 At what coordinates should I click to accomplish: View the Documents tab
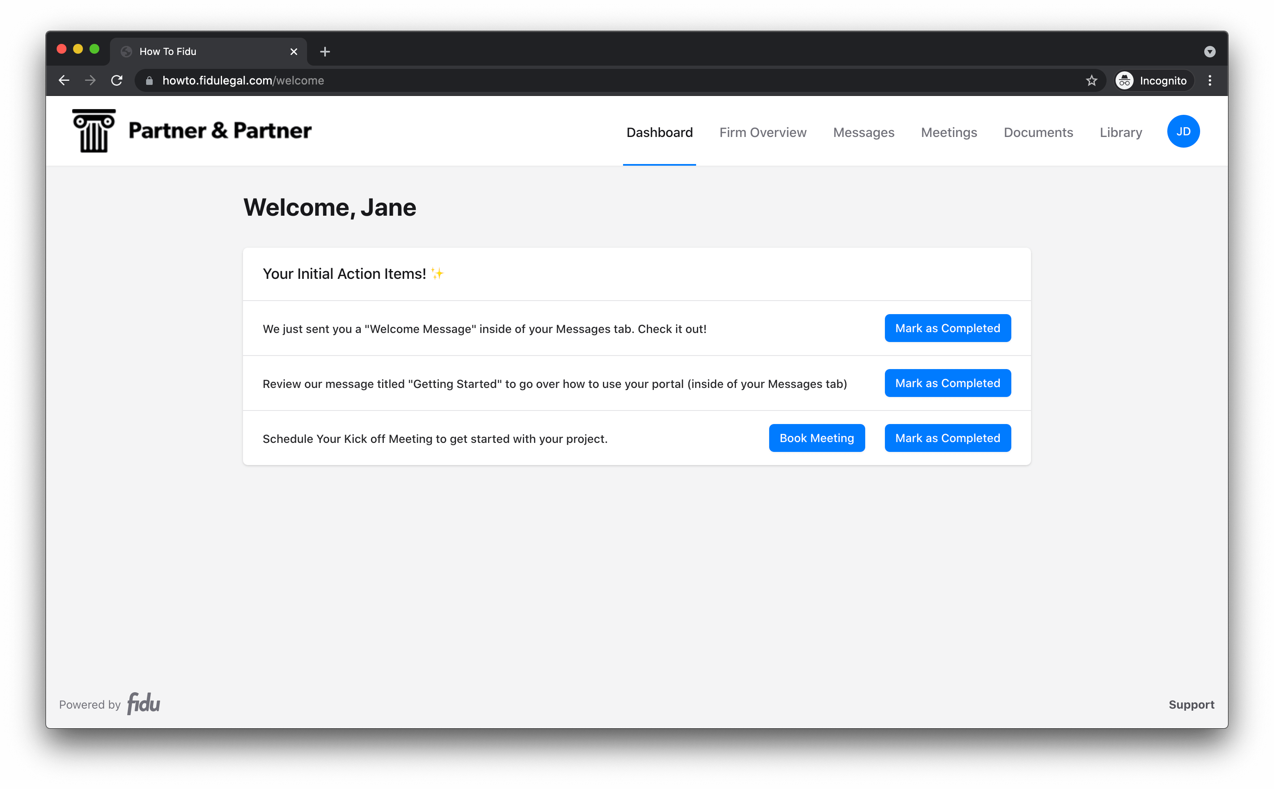1038,132
